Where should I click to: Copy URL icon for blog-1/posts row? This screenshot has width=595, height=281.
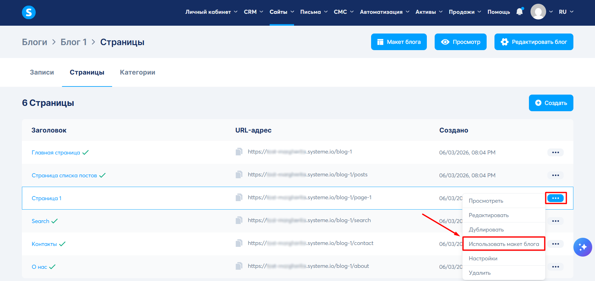239,175
